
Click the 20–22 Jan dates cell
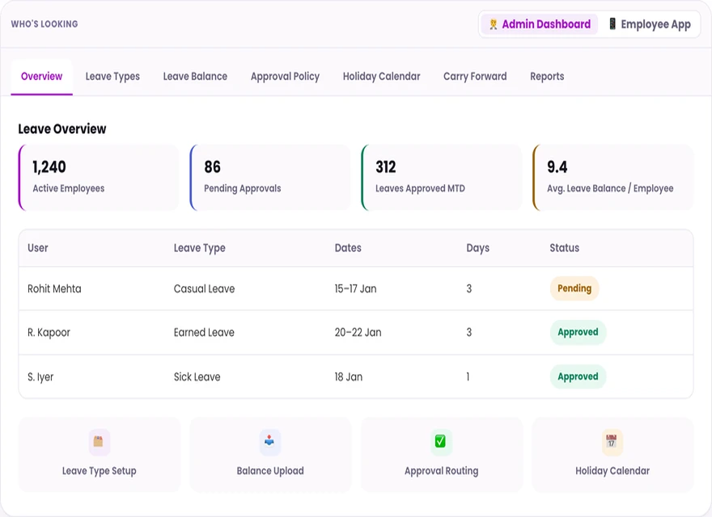coord(358,333)
